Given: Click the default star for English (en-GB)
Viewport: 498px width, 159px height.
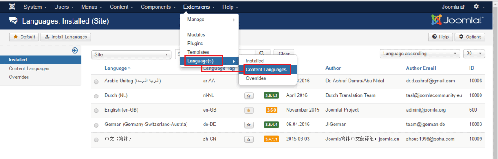Looking at the screenshot, I should click(249, 110).
